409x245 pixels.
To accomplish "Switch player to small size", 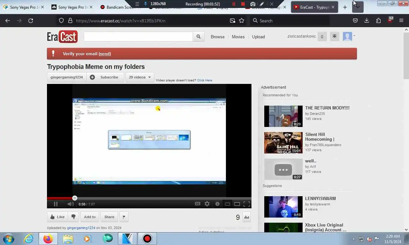I will pyautogui.click(x=228, y=204).
